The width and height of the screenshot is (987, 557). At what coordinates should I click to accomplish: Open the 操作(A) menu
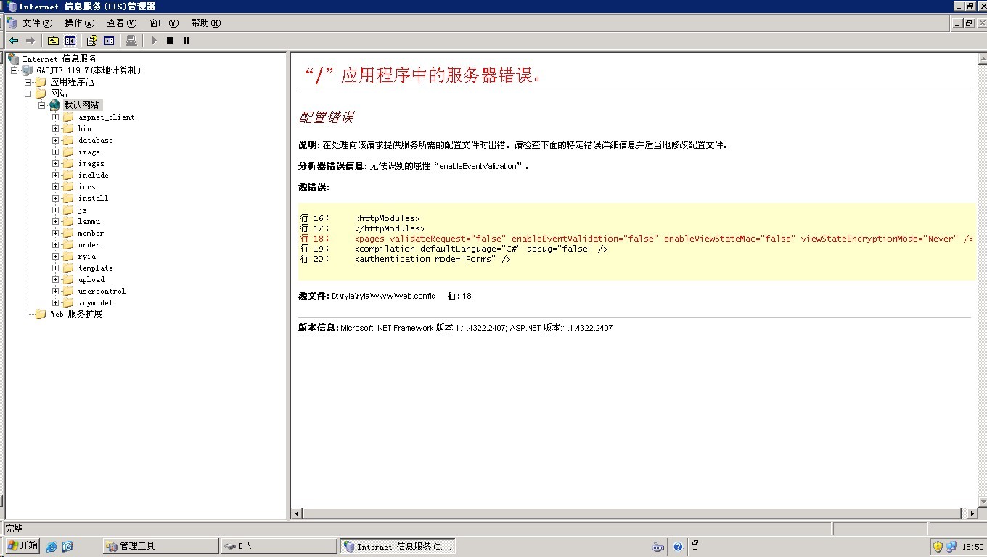pyautogui.click(x=79, y=23)
